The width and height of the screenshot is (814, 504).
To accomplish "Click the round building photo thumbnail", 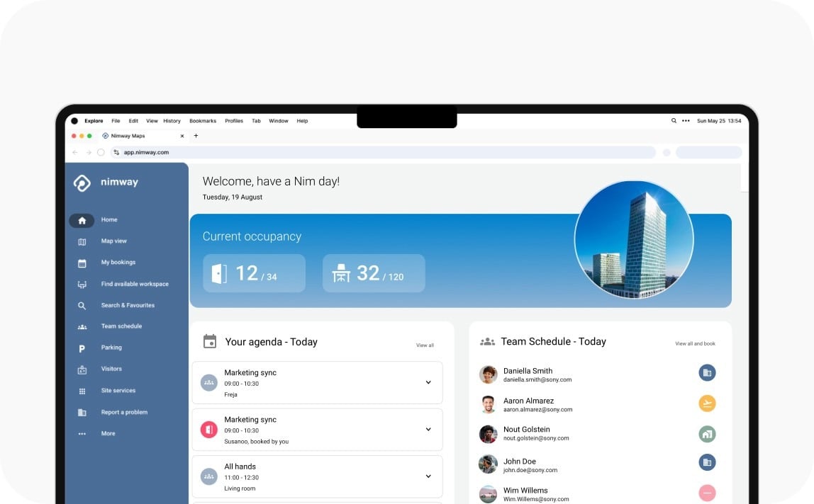I will [x=634, y=239].
